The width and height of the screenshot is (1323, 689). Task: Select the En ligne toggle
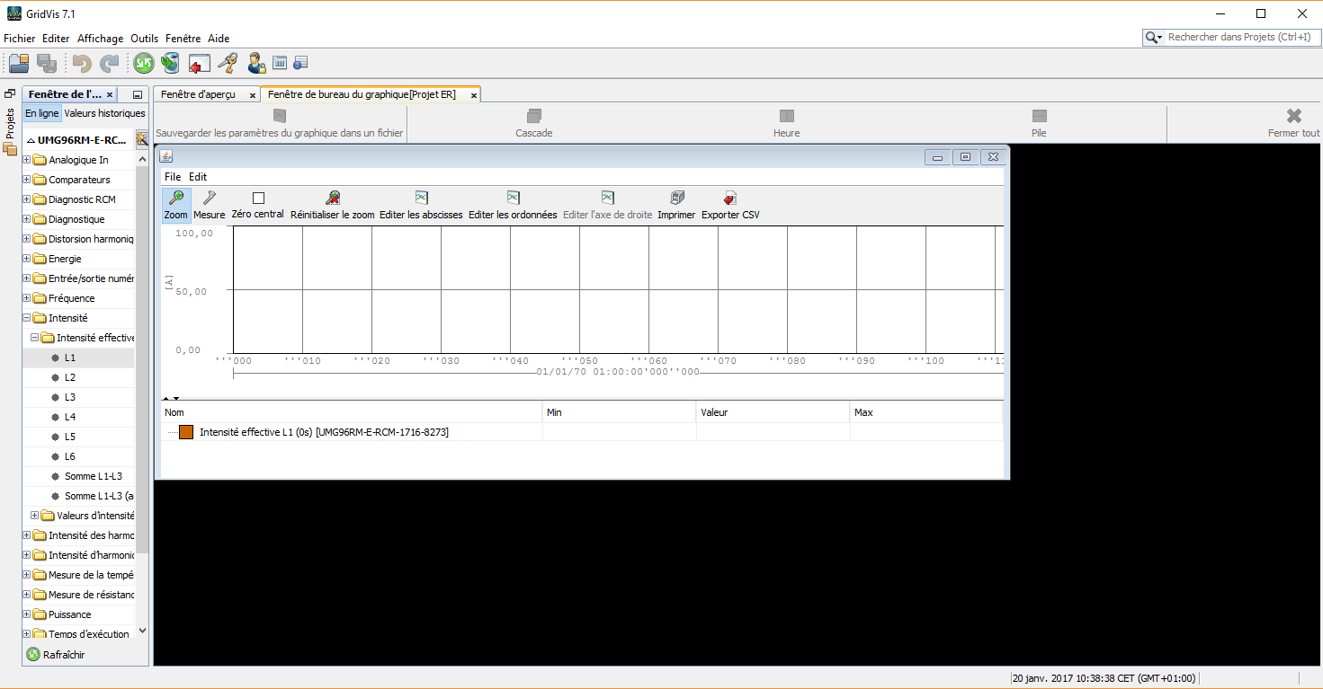(42, 113)
